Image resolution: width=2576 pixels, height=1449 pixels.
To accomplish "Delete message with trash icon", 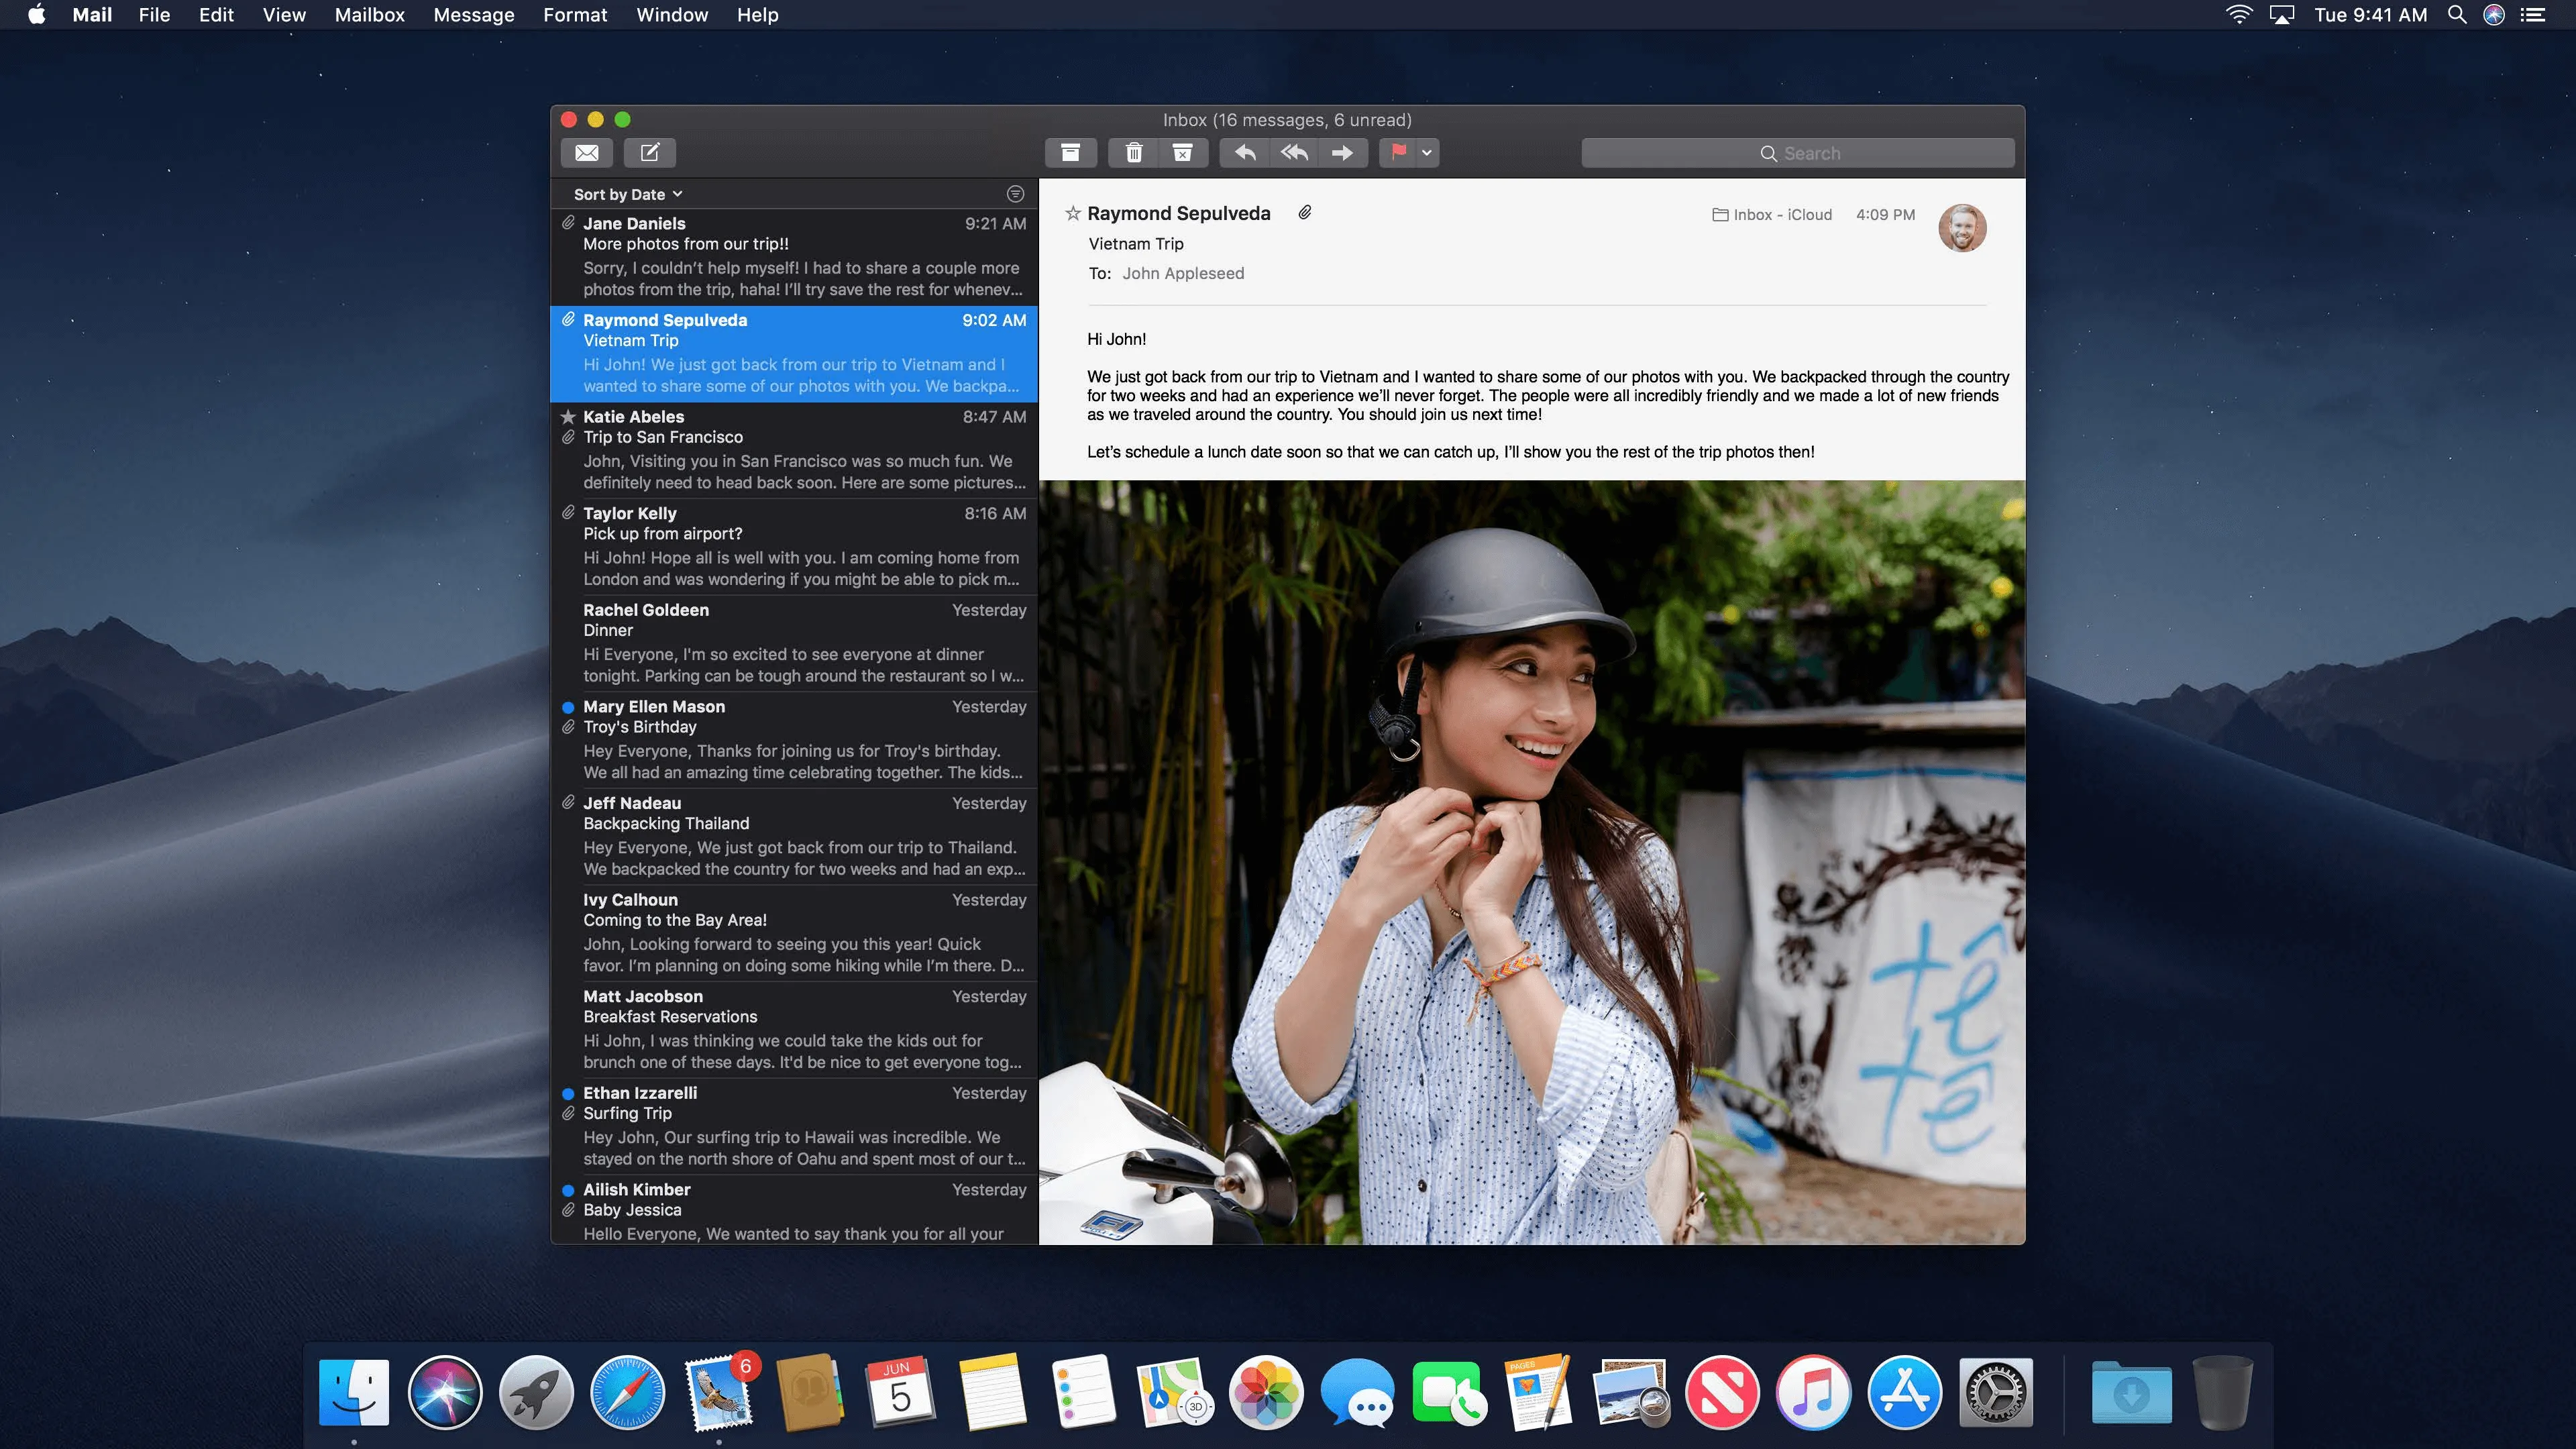I will click(x=1133, y=153).
